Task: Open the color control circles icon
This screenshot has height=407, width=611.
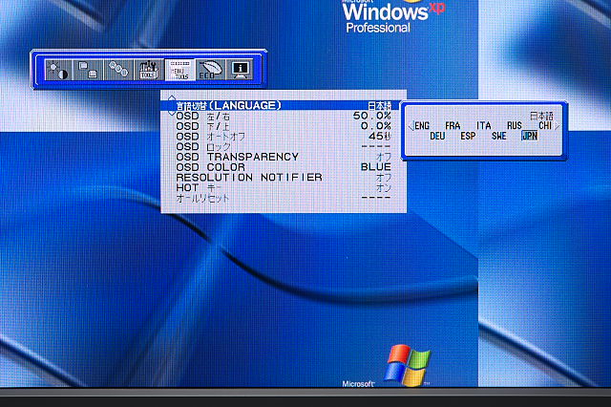Action: (117, 70)
